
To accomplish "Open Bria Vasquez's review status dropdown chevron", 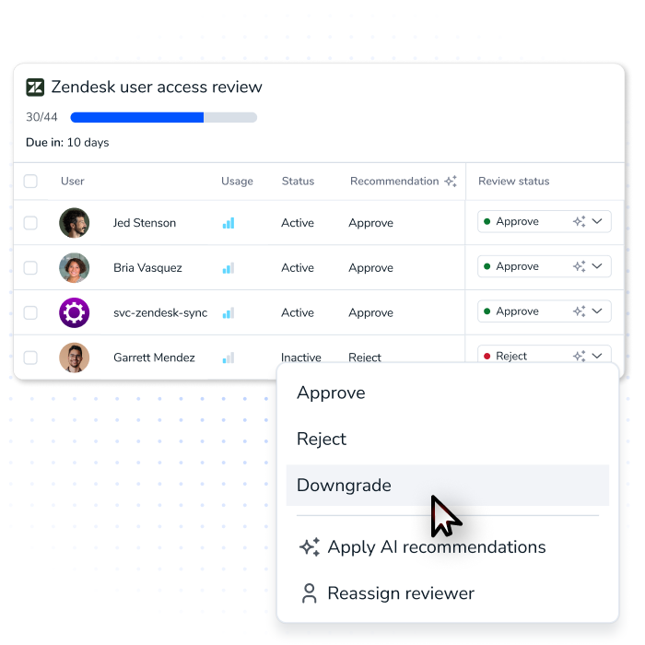I will [597, 267].
